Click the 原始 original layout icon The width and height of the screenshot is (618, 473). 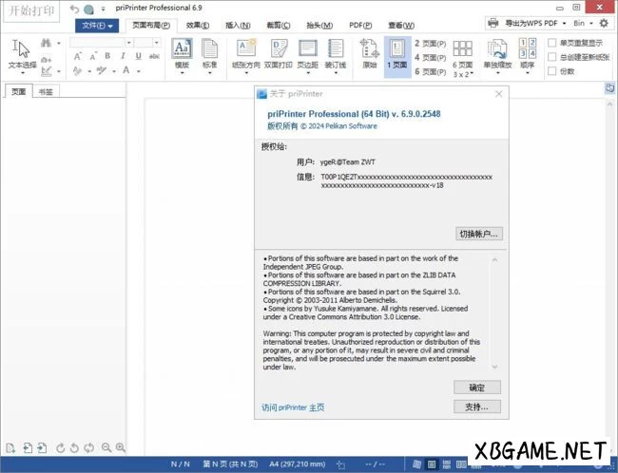(370, 52)
